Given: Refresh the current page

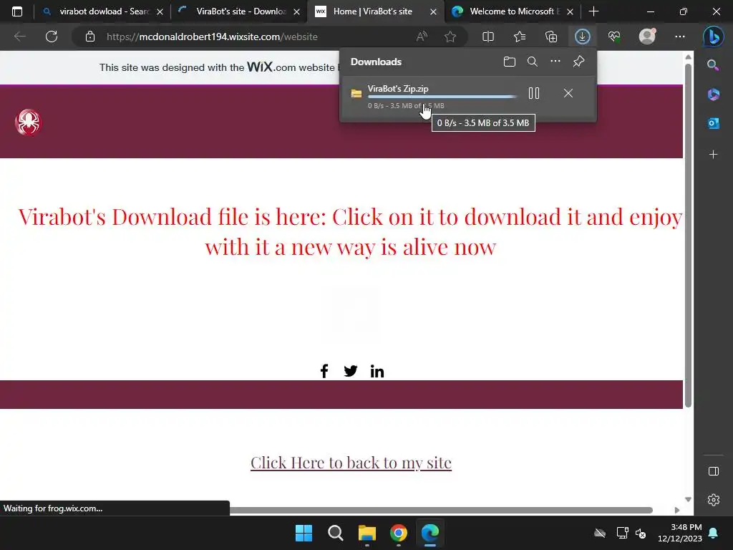Looking at the screenshot, I should pyautogui.click(x=52, y=37).
